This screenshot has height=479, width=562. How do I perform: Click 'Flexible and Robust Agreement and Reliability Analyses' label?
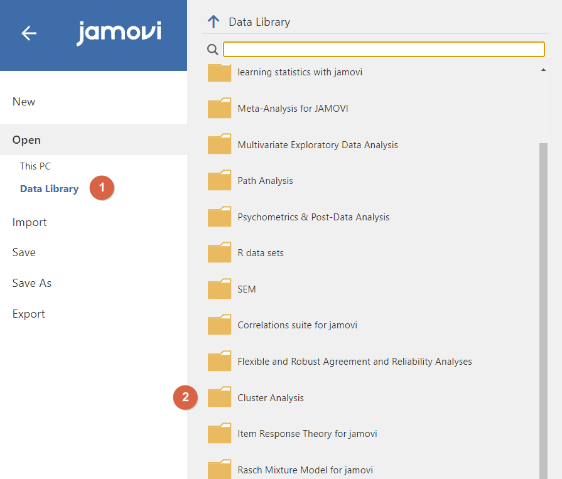coord(355,362)
